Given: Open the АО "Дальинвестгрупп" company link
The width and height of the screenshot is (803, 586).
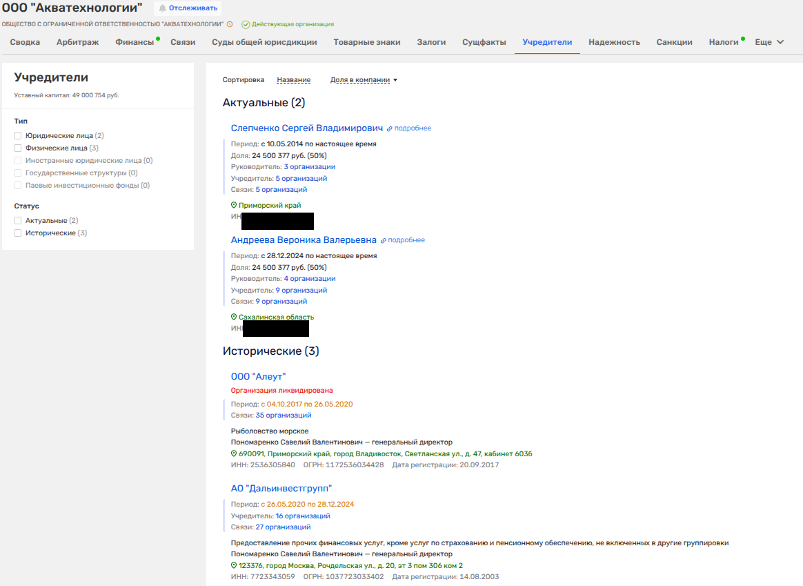Looking at the screenshot, I should tap(281, 488).
